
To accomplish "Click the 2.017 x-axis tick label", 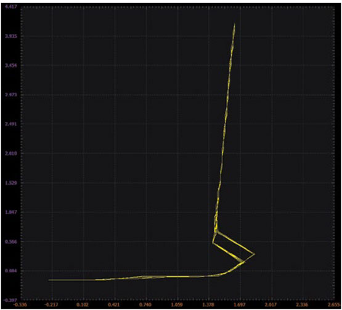I will click(272, 305).
